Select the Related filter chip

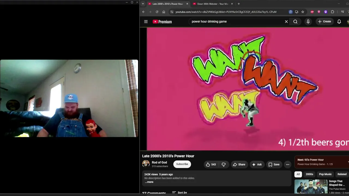(342, 174)
